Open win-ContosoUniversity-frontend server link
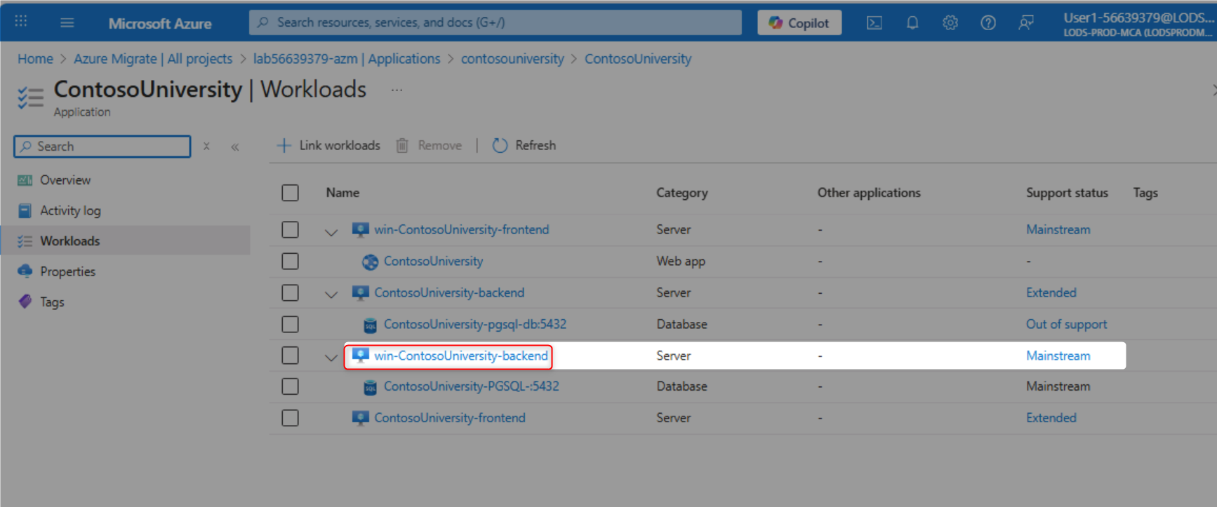 tap(461, 229)
